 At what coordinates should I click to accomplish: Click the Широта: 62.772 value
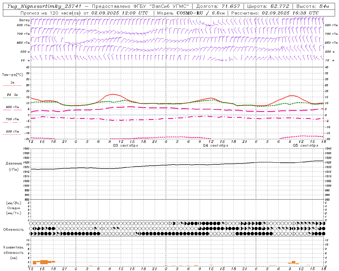[x=268, y=6]
